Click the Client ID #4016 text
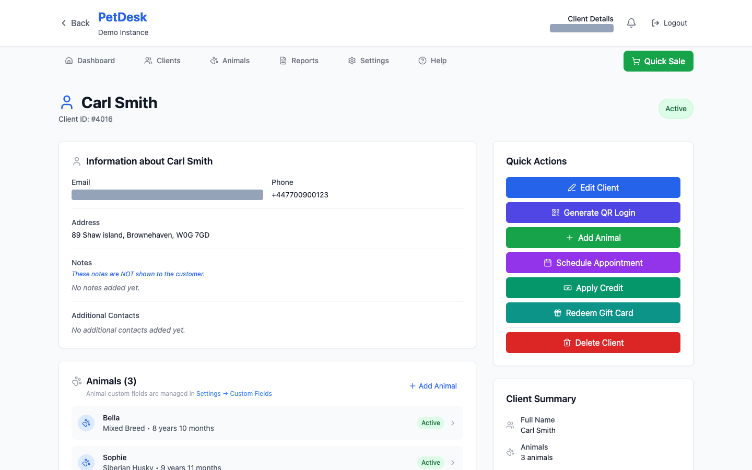This screenshot has height=470, width=752. tap(86, 119)
